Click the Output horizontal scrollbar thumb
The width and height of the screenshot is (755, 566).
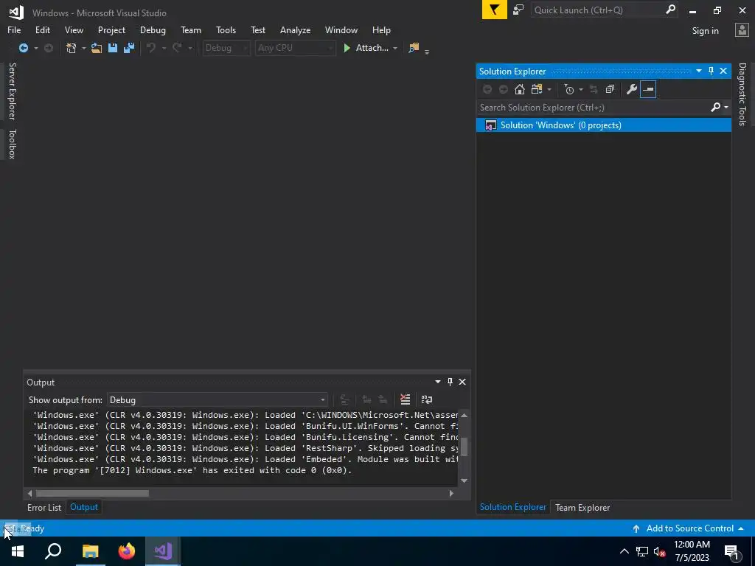tap(92, 493)
